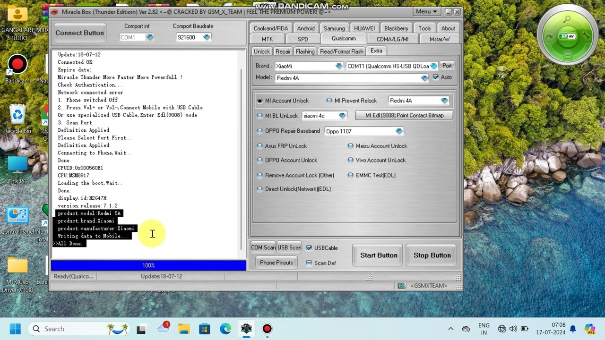Viewport: 605px width, 340px height.
Task: Switch to Miracle Box taskbar icon
Action: click(x=246, y=329)
